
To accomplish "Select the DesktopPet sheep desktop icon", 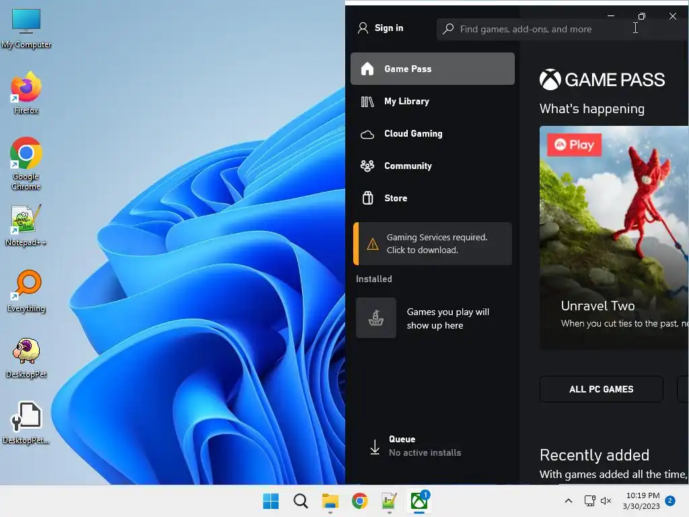I will click(x=26, y=357).
